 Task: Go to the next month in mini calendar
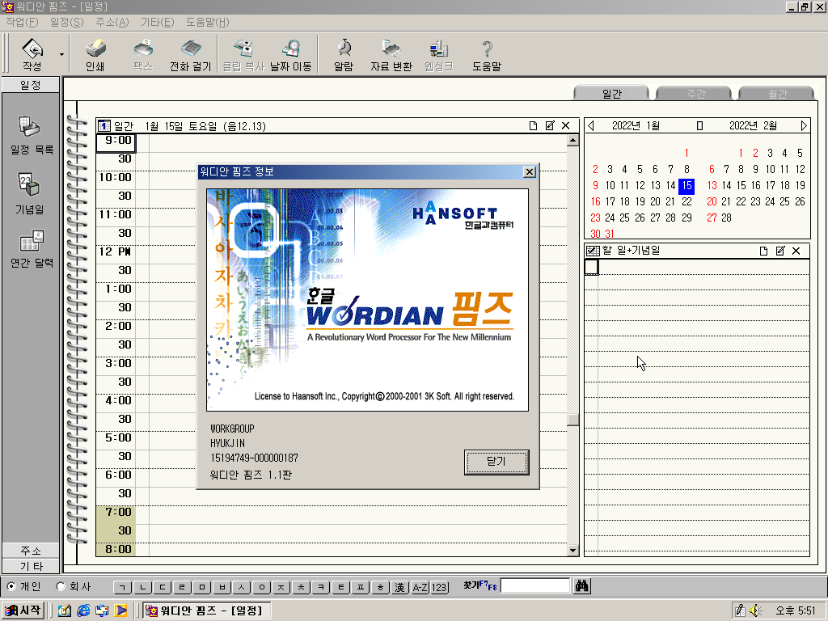click(x=804, y=125)
